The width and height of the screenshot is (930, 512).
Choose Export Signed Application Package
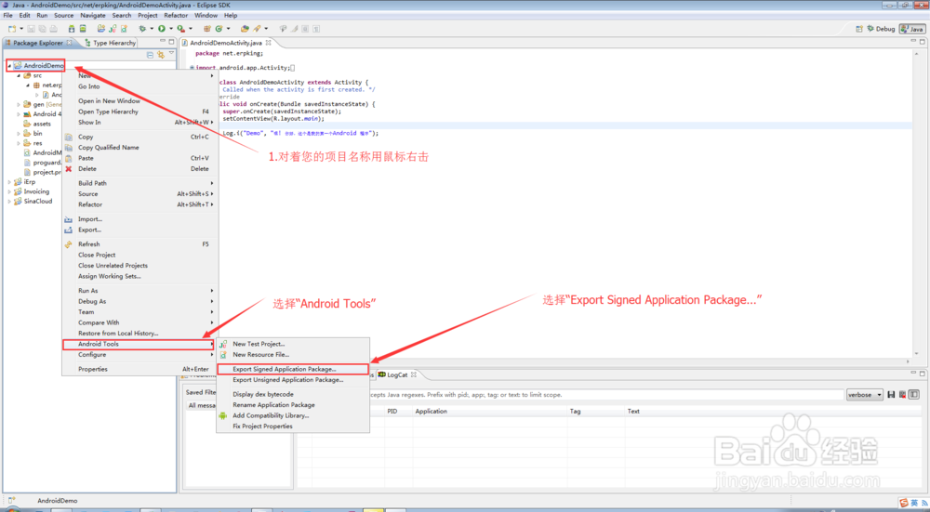293,369
